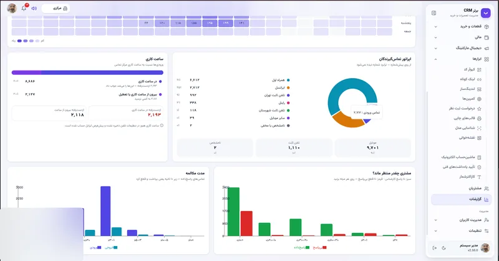Click the in-hours missed calls card ۲,۱۹۳
This screenshot has height=261, width=499.
[126, 113]
